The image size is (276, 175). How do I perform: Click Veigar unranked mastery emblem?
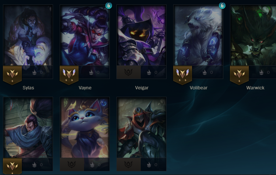(129, 72)
